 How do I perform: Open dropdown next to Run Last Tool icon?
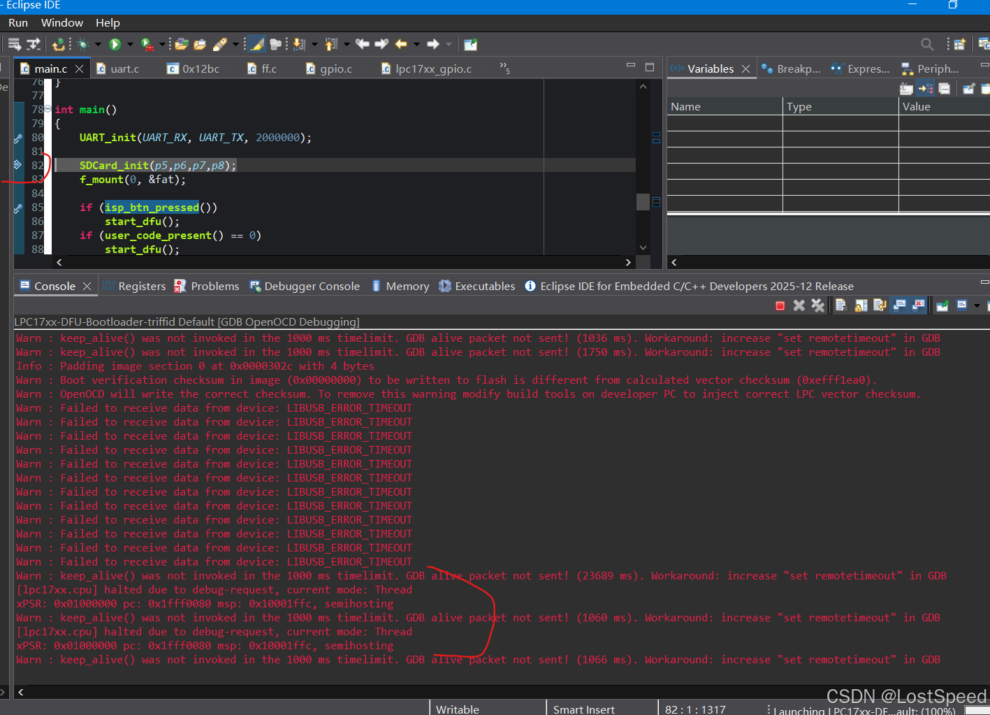click(162, 44)
